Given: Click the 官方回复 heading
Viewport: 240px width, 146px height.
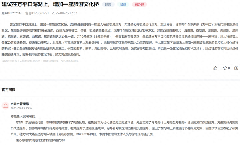Looking at the screenshot, I should pos(9,90).
